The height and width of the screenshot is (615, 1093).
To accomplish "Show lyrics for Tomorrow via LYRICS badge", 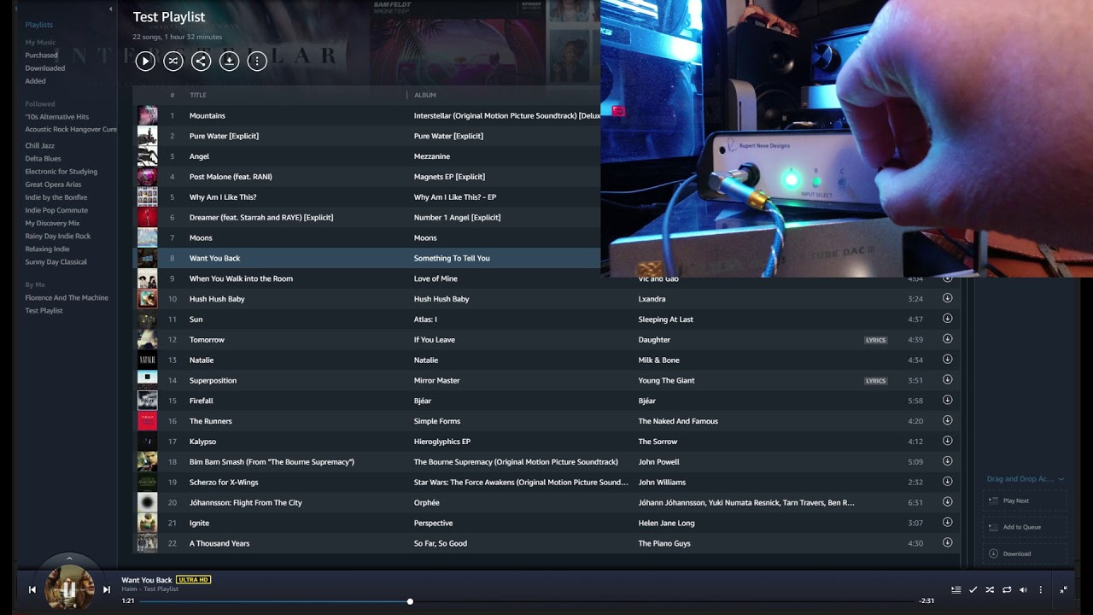I will pos(876,340).
